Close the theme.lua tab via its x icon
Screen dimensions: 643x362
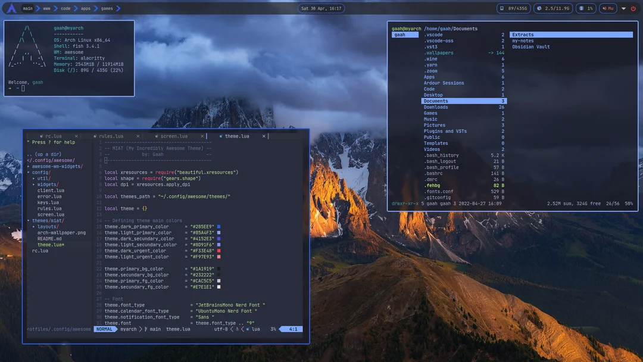(x=263, y=135)
